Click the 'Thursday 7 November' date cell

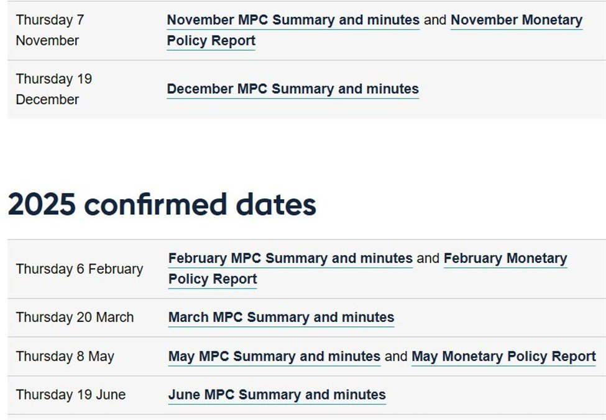50,30
